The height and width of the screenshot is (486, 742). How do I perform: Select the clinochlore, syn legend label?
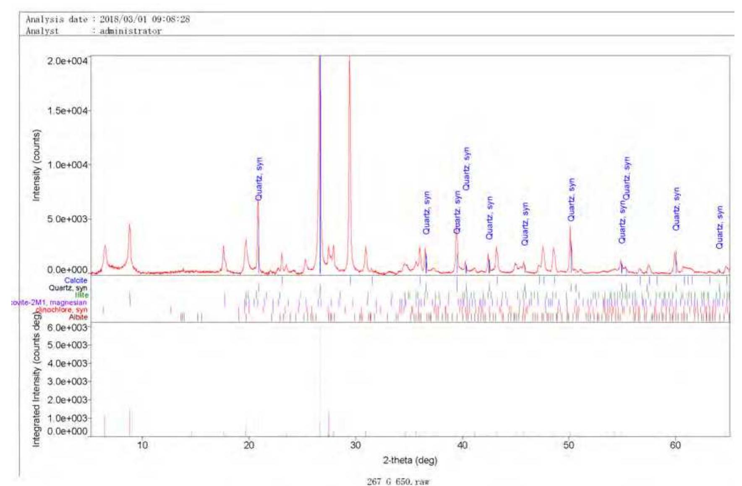61,309
